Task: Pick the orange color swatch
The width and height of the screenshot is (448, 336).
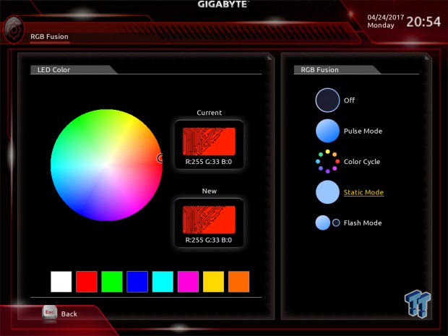Action: tap(239, 282)
